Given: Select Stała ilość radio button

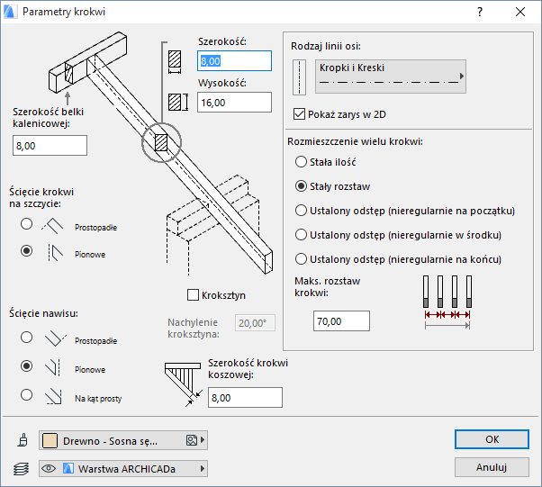Looking at the screenshot, I should point(301,162).
